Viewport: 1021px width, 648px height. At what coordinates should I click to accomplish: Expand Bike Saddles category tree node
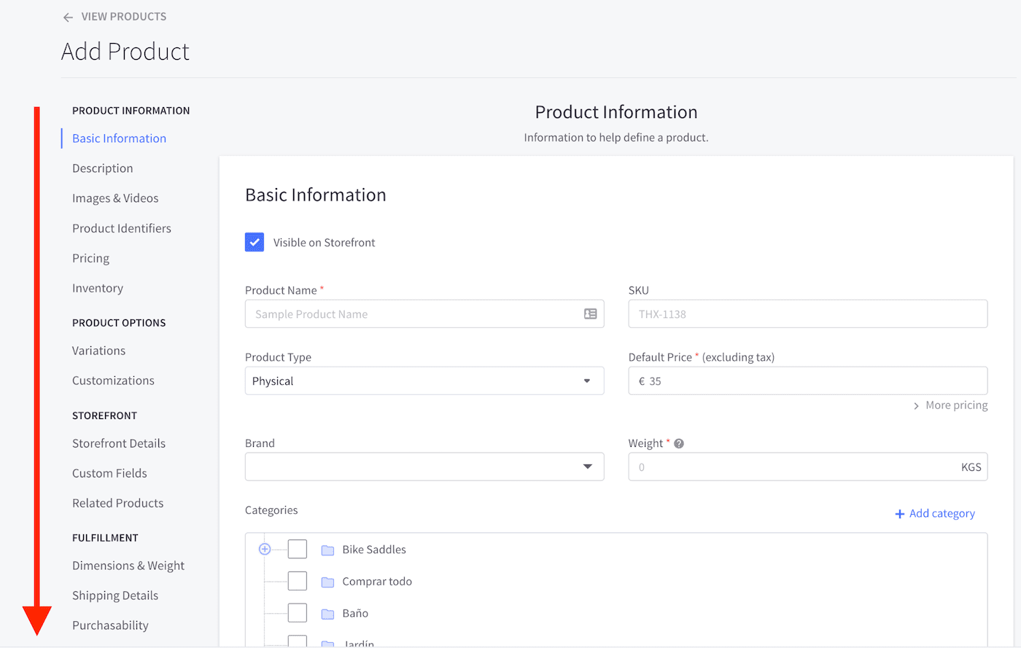pos(265,549)
